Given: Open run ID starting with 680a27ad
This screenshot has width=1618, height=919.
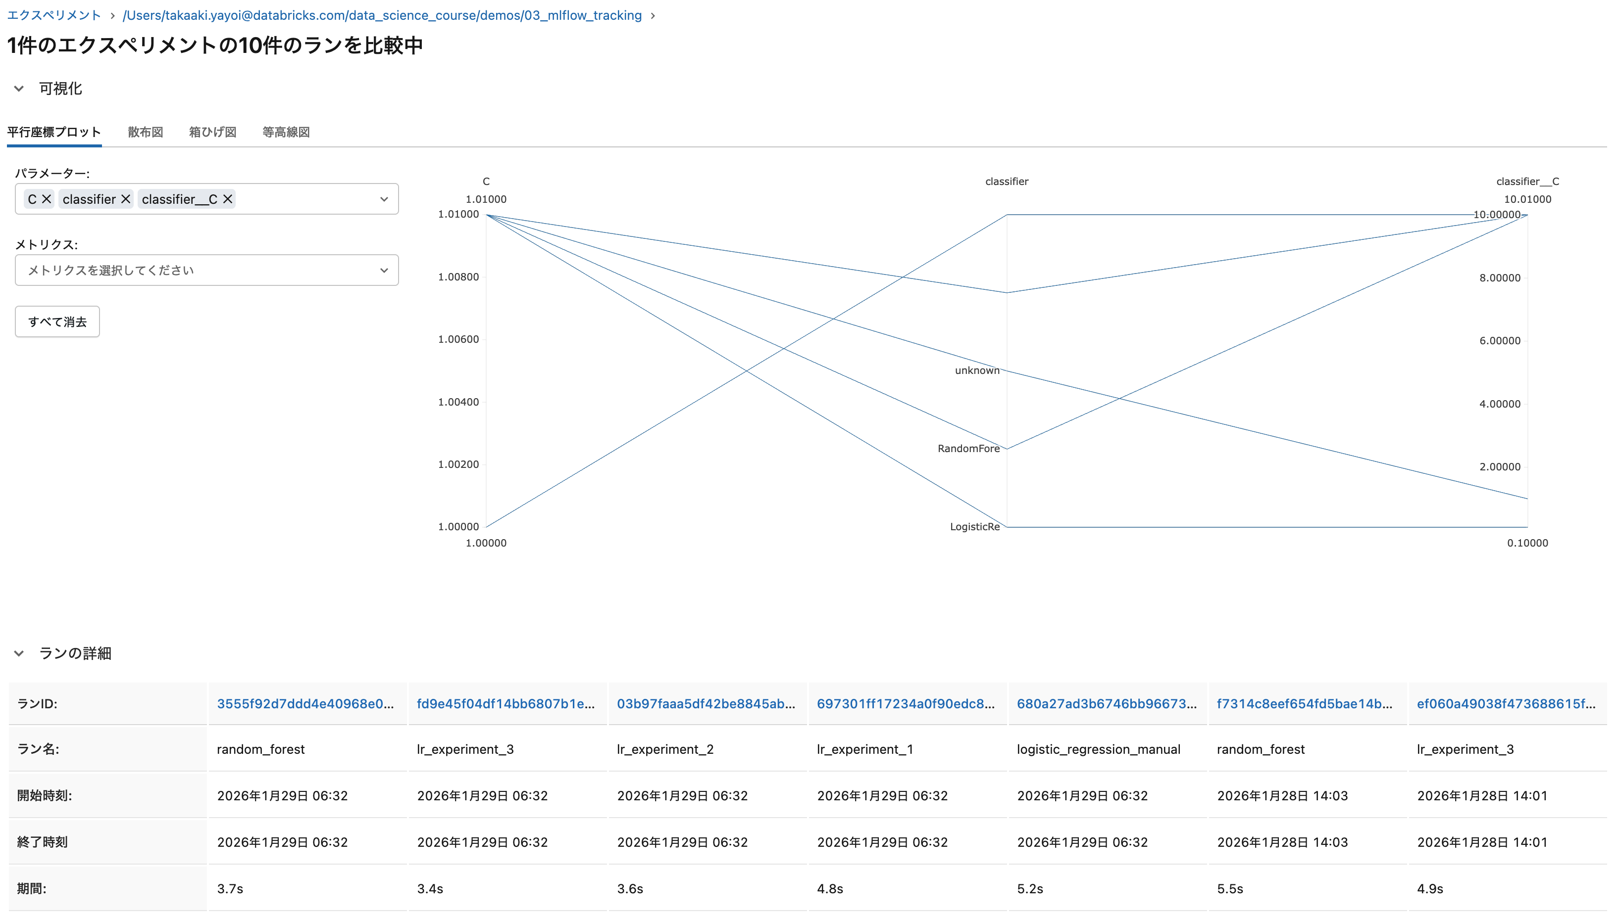Looking at the screenshot, I should tap(1107, 703).
